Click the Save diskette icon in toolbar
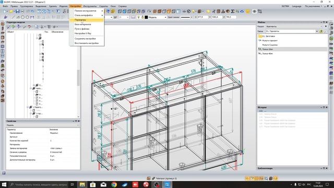This screenshot has height=188, width=334. 17,11
